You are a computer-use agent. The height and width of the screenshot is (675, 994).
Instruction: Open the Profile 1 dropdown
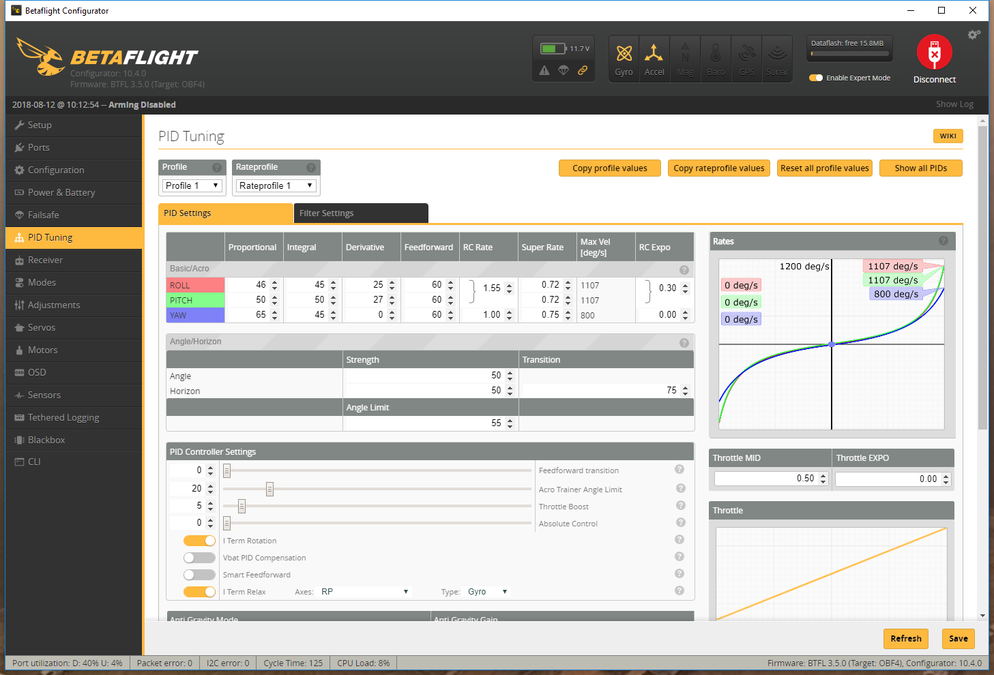[192, 185]
